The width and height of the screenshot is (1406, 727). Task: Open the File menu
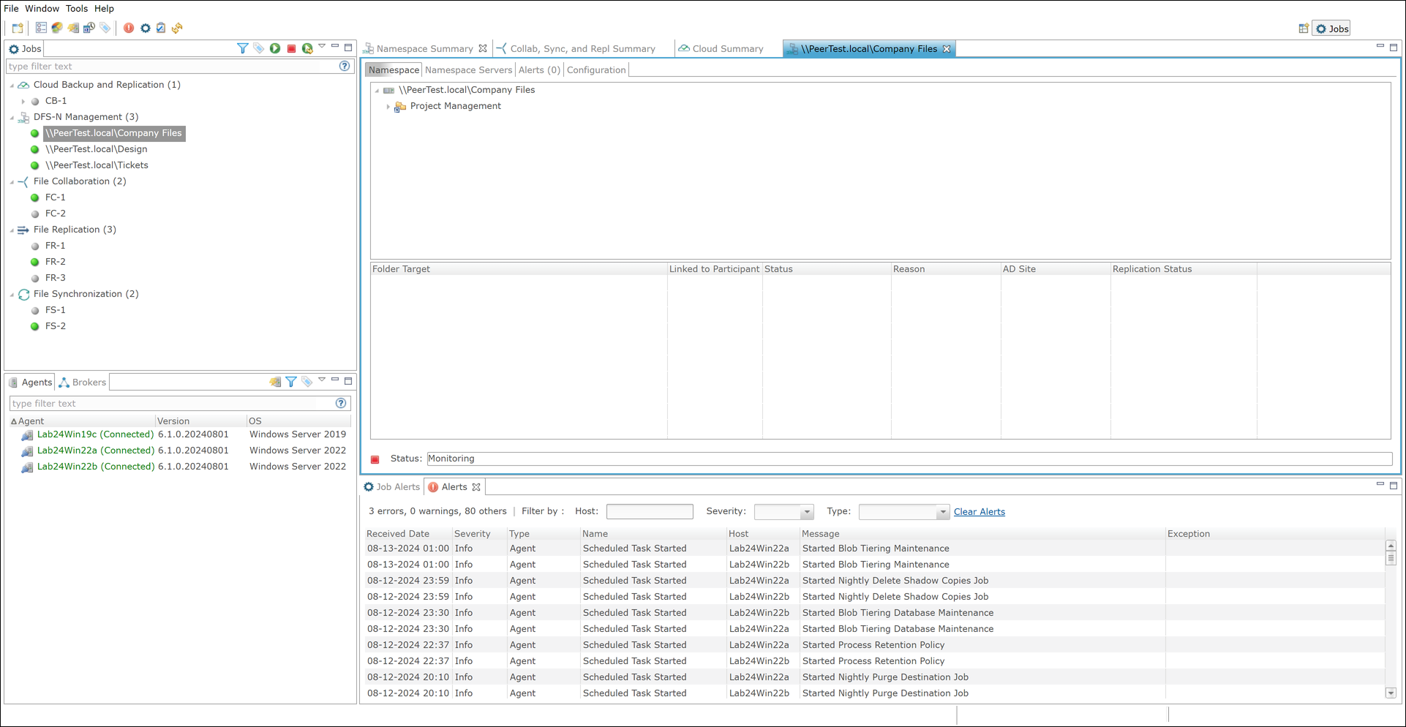tap(11, 9)
